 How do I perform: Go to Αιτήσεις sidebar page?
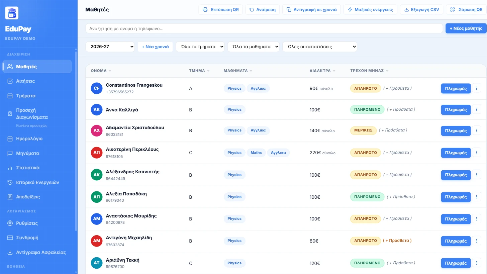(x=37, y=81)
